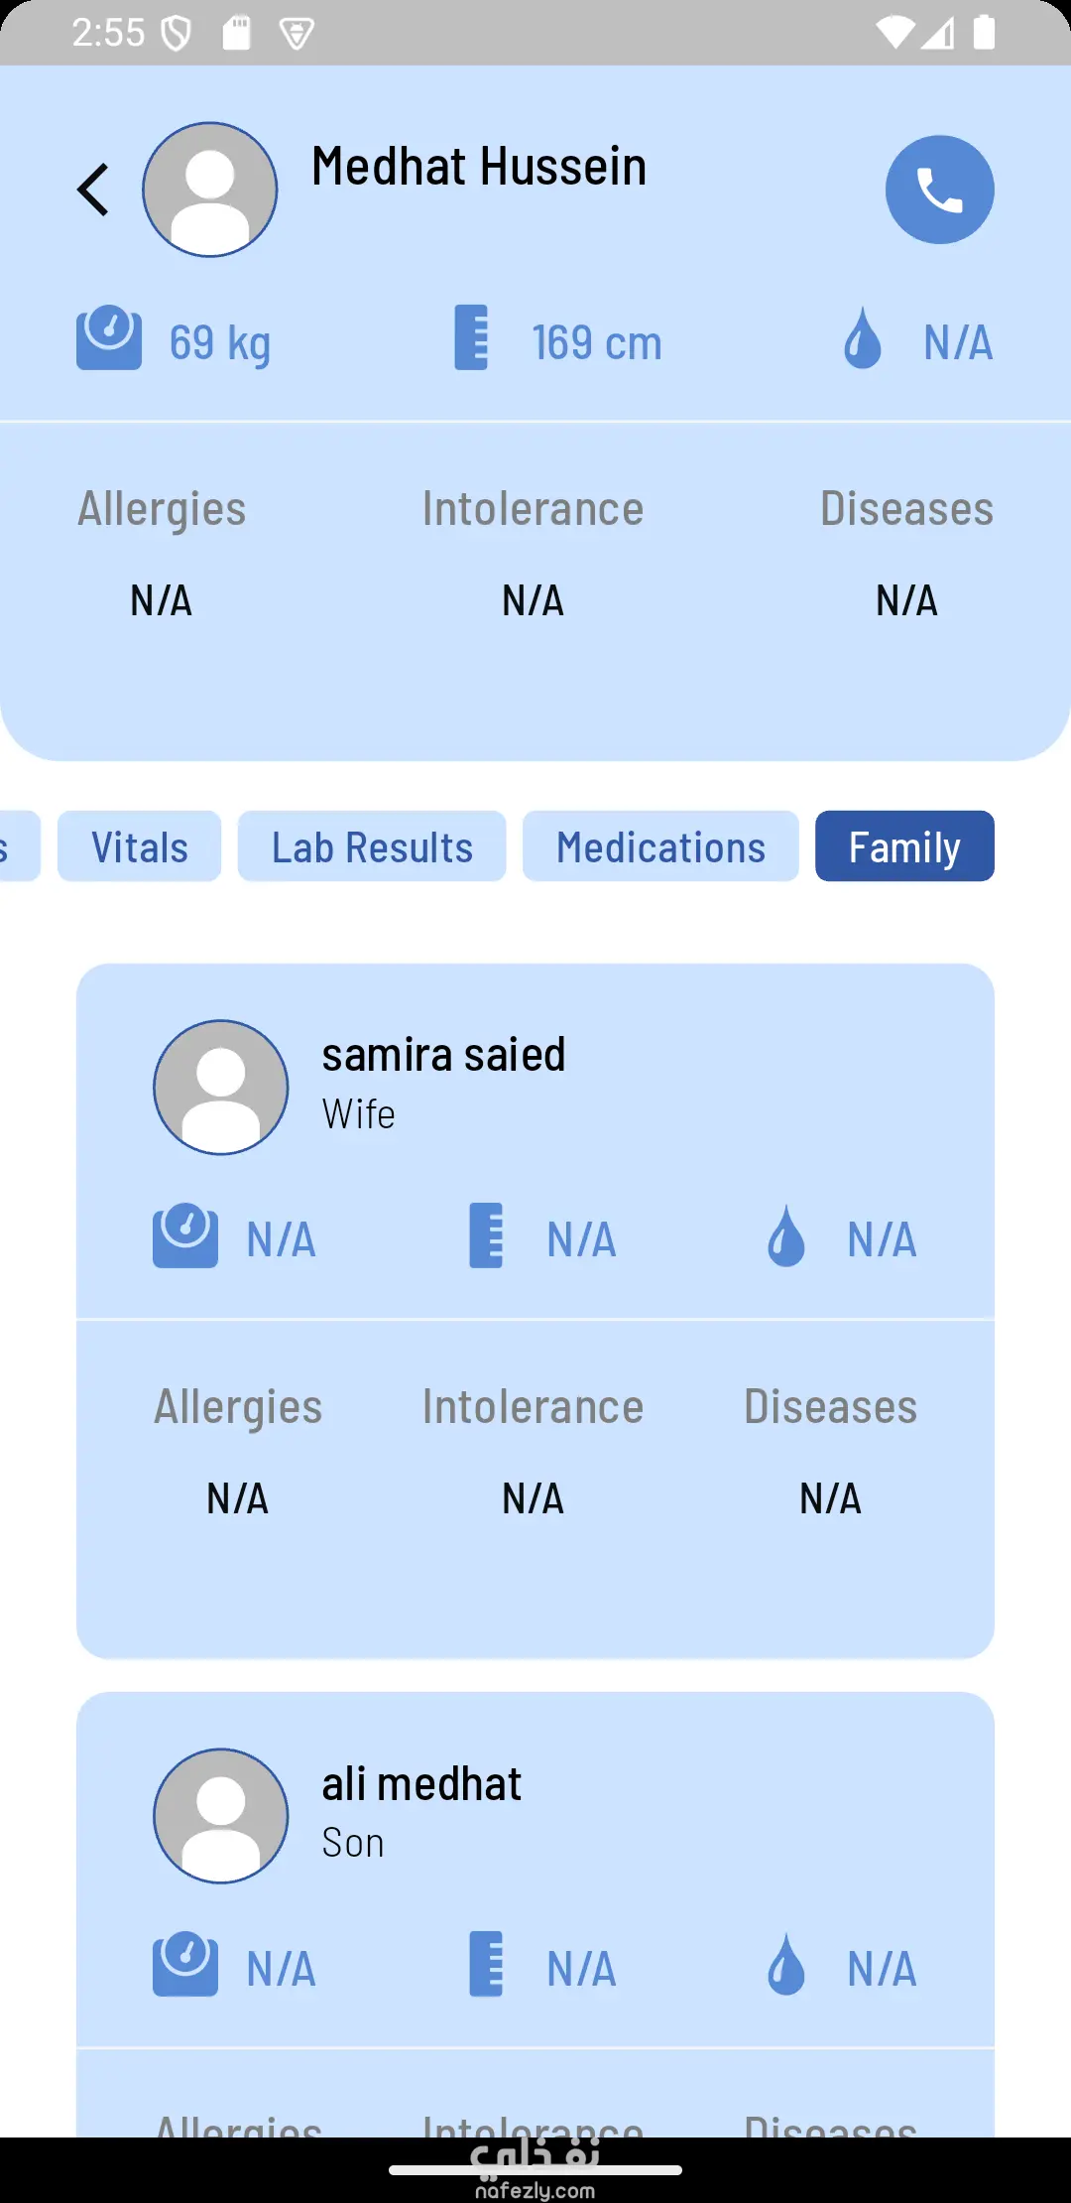Open samira saied's avatar picture
Image resolution: width=1071 pixels, height=2203 pixels.
220,1088
